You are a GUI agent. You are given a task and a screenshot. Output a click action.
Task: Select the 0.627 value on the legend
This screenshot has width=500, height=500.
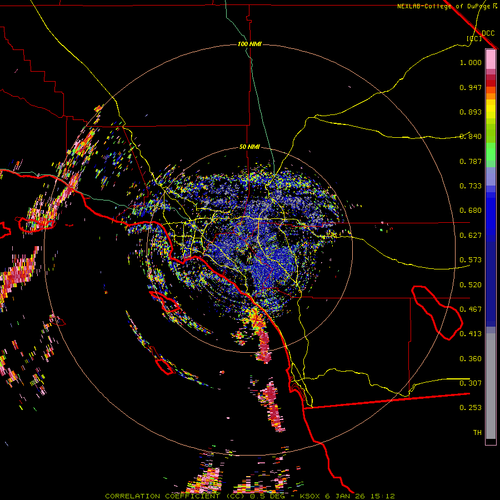pyautogui.click(x=471, y=236)
